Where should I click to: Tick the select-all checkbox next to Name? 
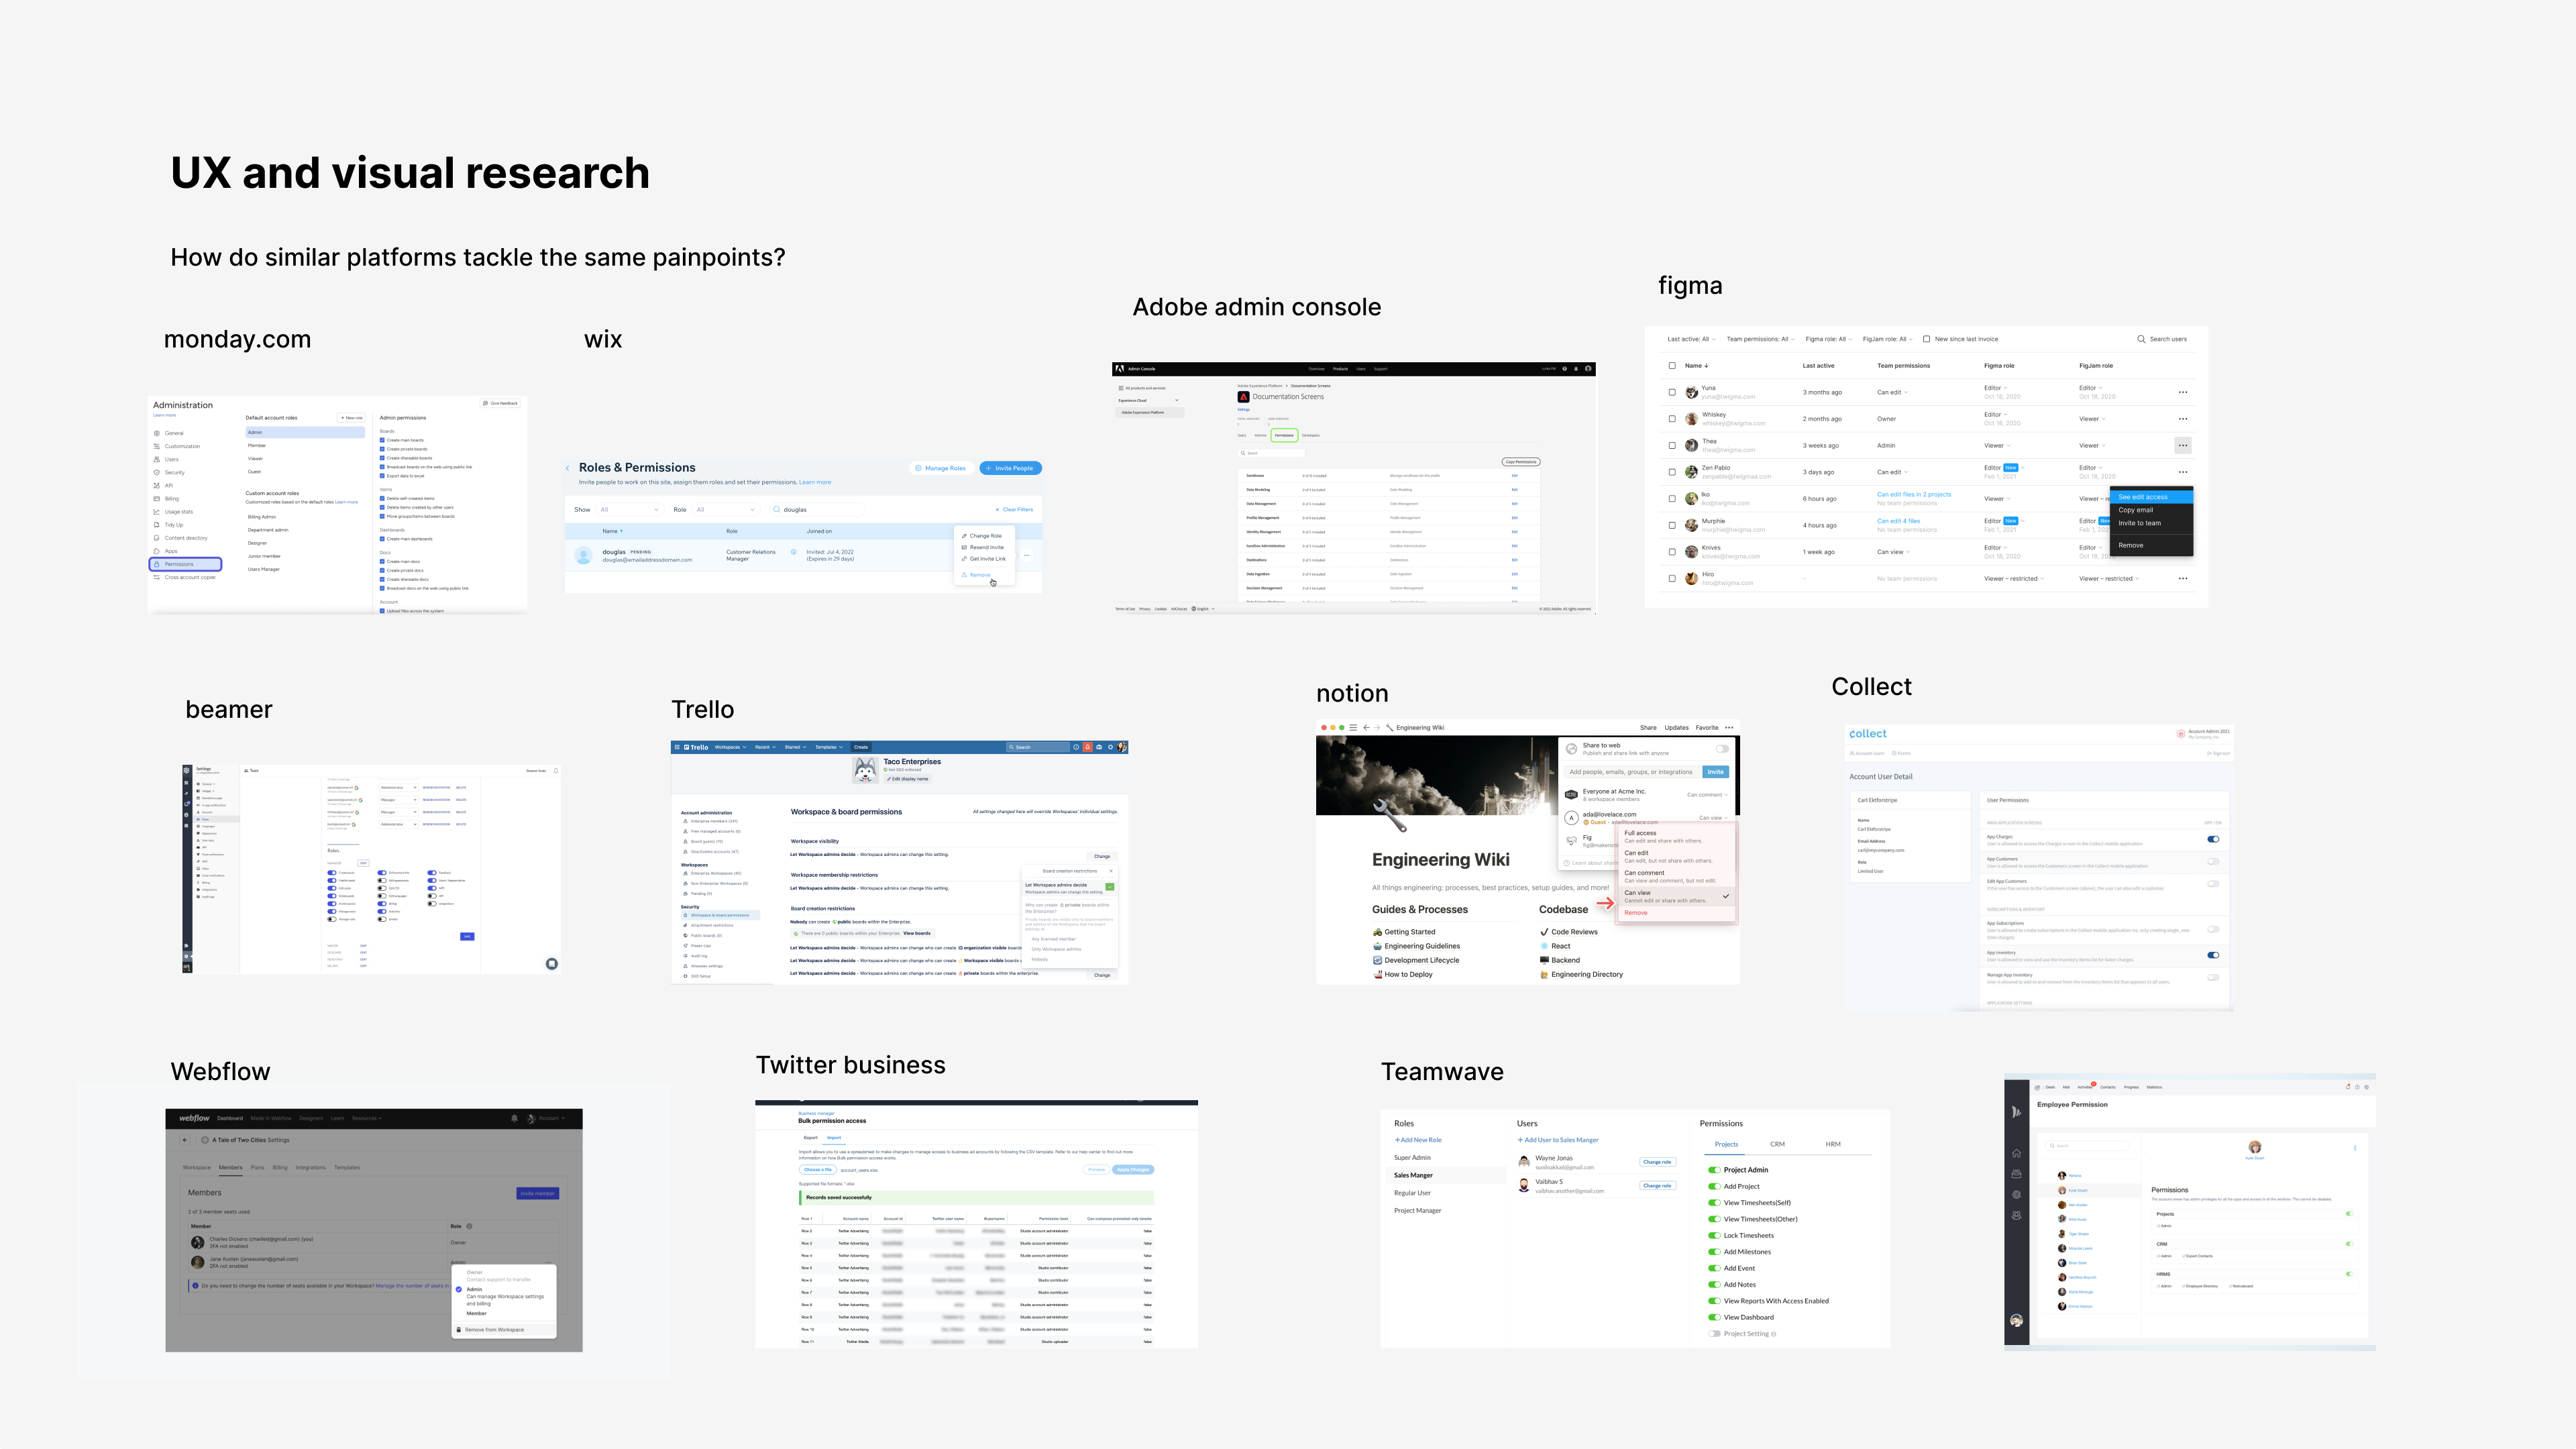(1672, 365)
